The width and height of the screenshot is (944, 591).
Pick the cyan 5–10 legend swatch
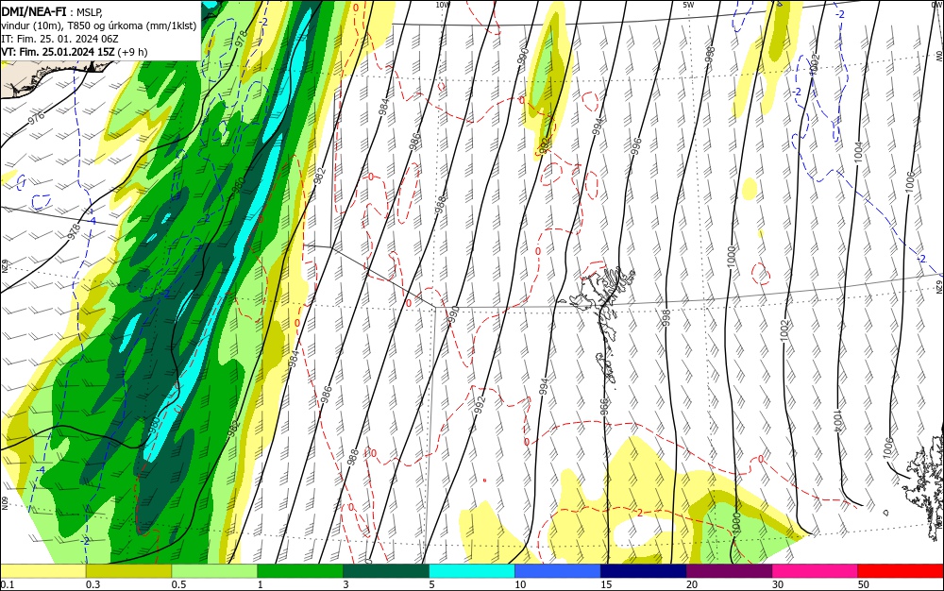[x=472, y=571]
